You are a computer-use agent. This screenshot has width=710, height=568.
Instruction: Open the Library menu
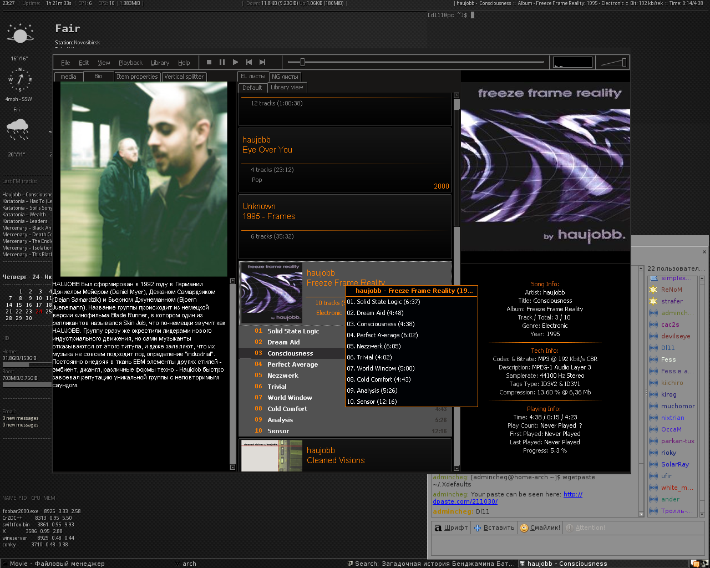click(160, 63)
